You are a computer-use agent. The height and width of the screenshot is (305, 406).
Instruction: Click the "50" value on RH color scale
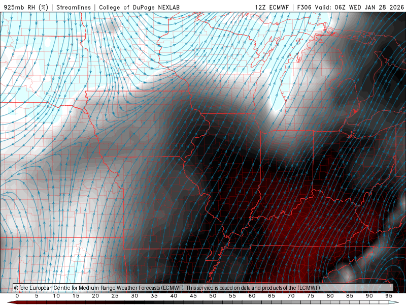[213, 296]
